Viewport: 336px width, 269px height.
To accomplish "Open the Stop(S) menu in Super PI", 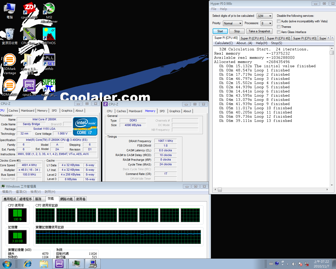I will pos(277,43).
